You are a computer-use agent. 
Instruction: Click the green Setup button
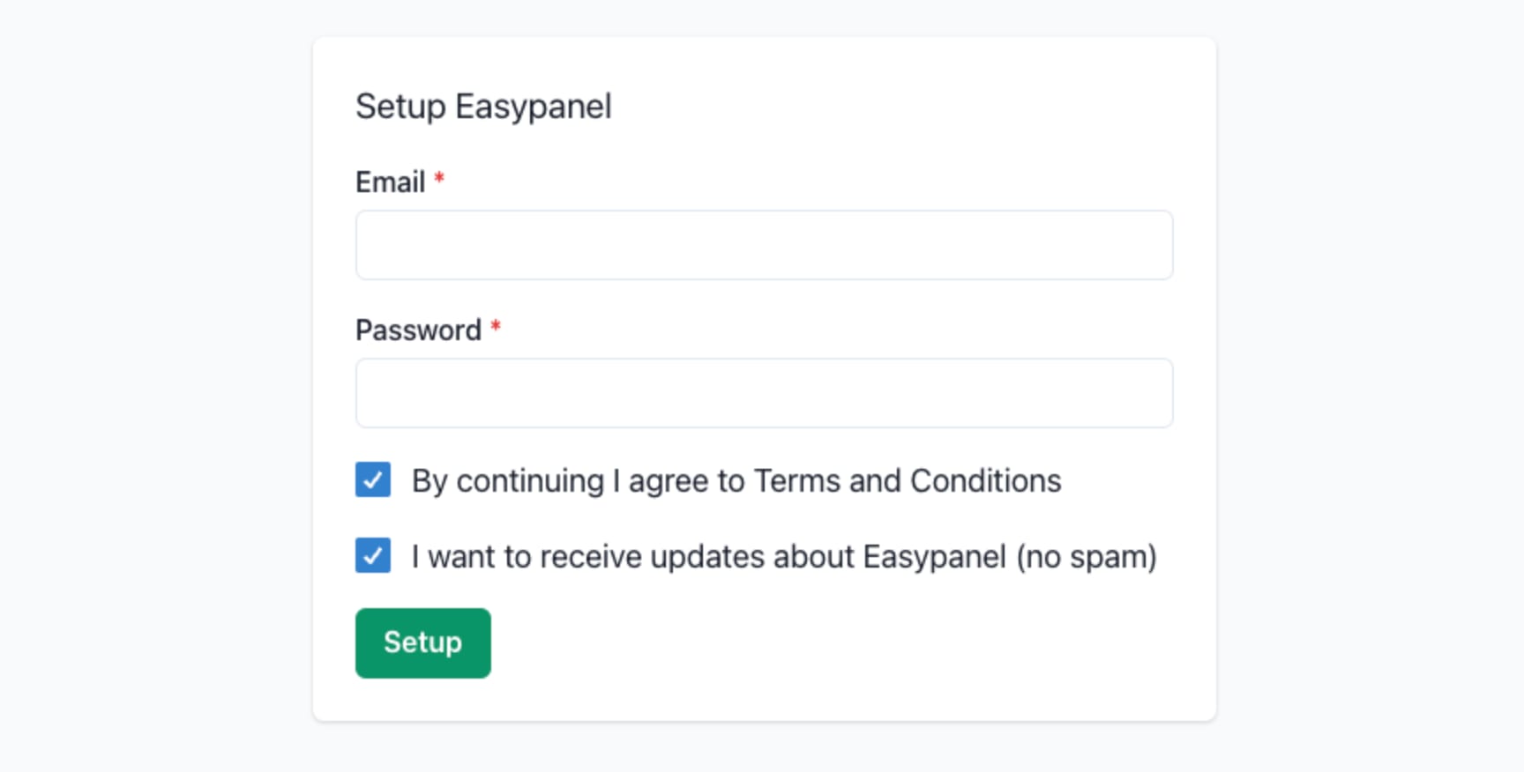point(422,642)
